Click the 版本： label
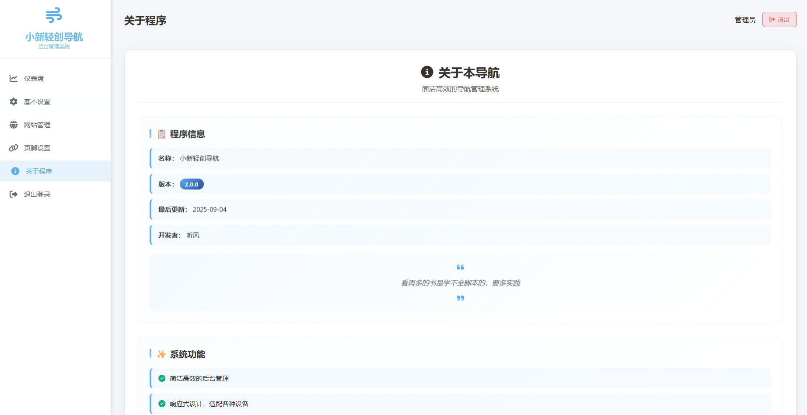The width and height of the screenshot is (807, 415). click(166, 185)
